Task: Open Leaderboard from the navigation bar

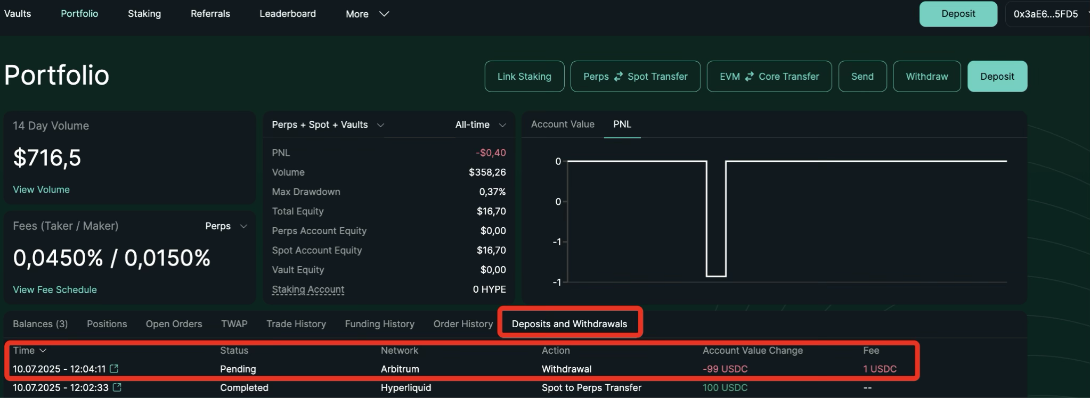Action: click(288, 14)
